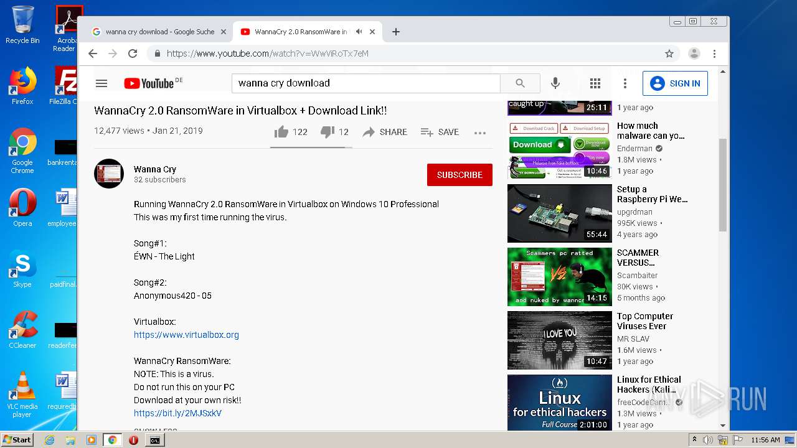Click SIGN IN button
Viewport: 797px width, 448px height.
[x=675, y=83]
